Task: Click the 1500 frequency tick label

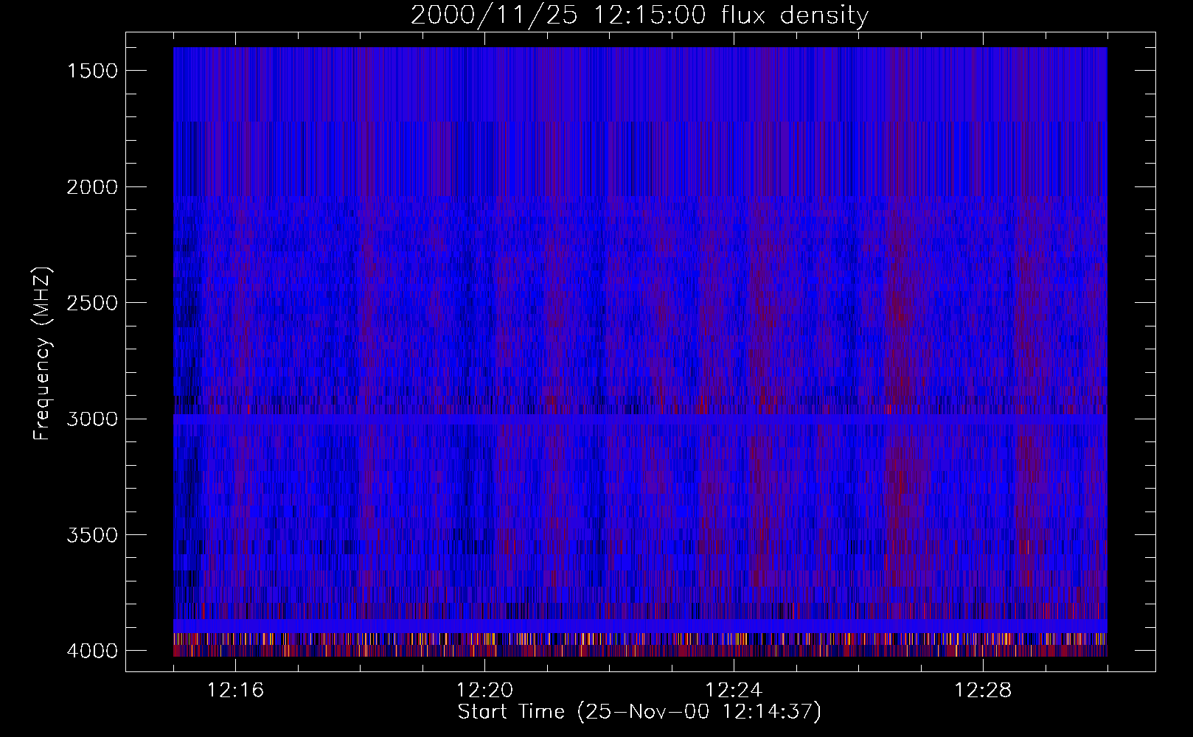Action: click(x=92, y=71)
